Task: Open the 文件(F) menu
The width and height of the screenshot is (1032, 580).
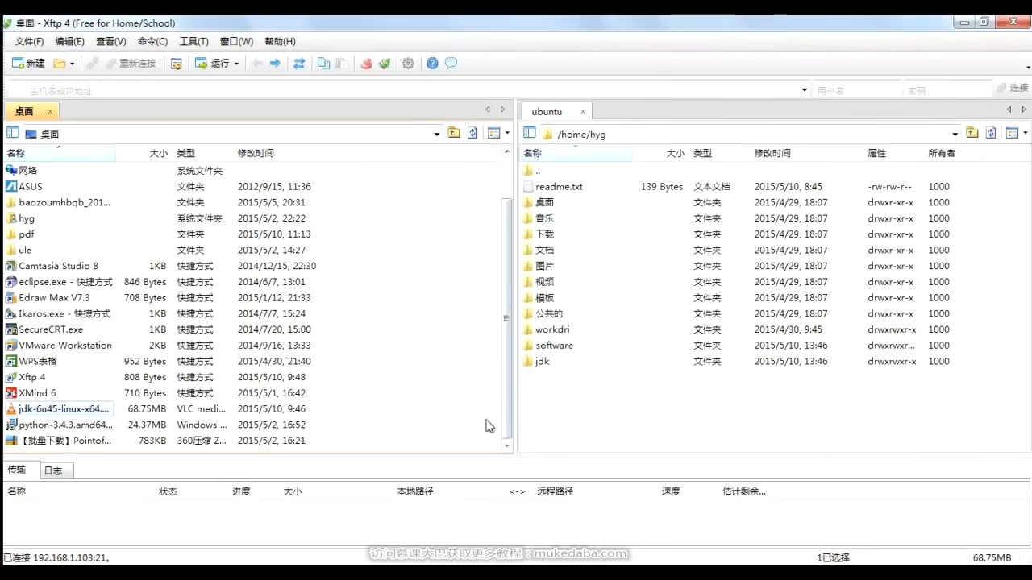Action: [29, 41]
